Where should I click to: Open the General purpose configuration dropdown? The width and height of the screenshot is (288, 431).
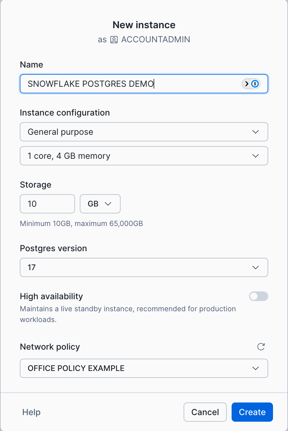[x=144, y=132]
